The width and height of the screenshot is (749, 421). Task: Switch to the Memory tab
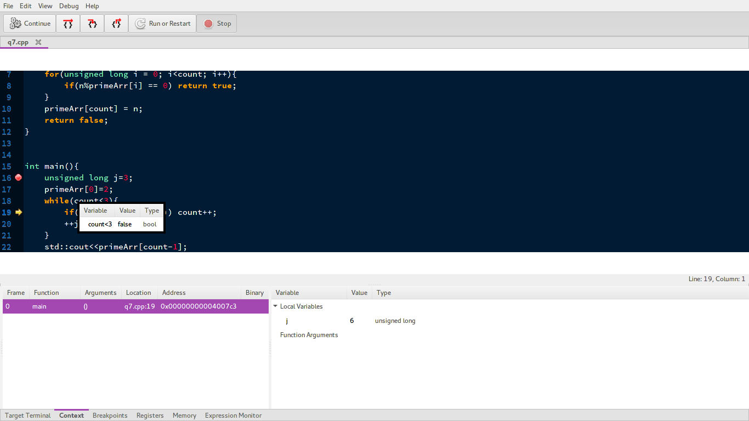184,416
